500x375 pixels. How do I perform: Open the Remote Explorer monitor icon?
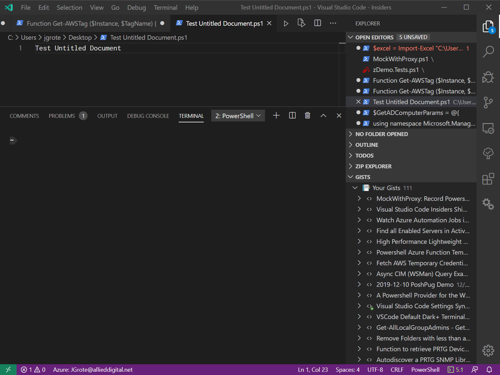pyautogui.click(x=488, y=128)
